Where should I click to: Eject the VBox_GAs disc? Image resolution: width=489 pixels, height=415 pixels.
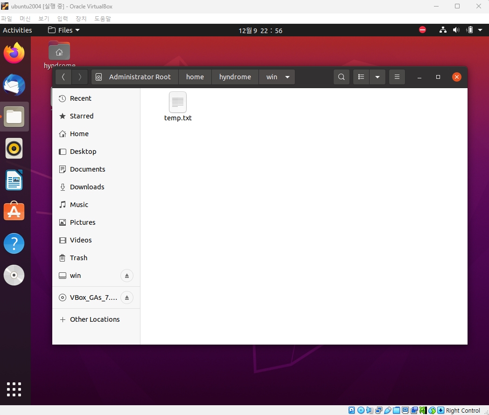click(127, 298)
